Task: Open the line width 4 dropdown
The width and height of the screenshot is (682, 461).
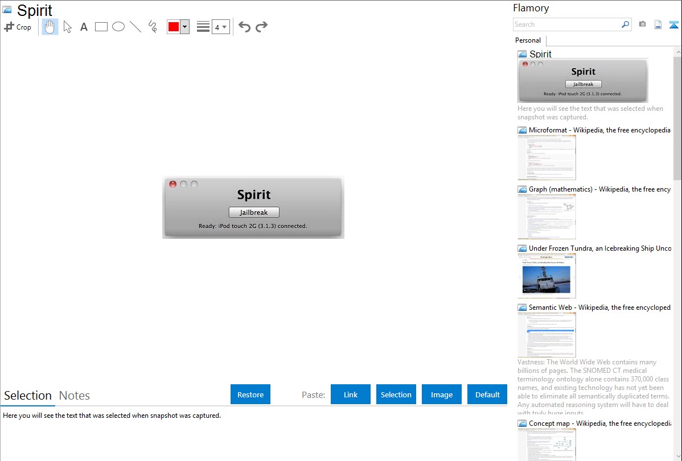Action: pyautogui.click(x=220, y=27)
